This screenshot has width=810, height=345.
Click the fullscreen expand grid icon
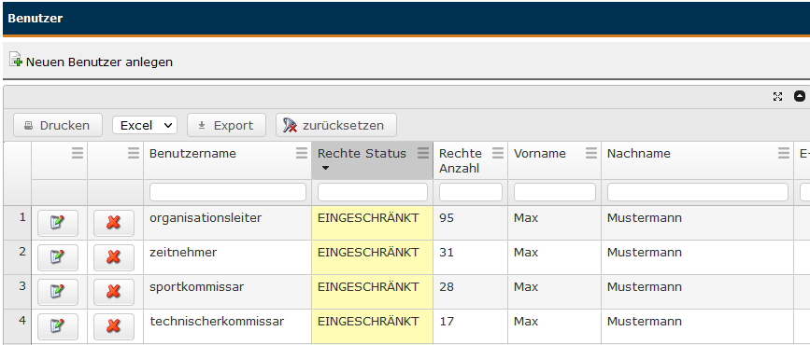[777, 96]
